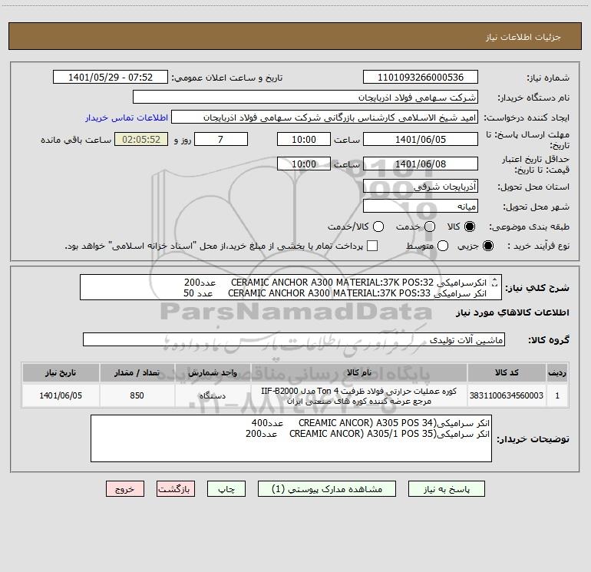Select متوسط purchase process type

point(443,246)
